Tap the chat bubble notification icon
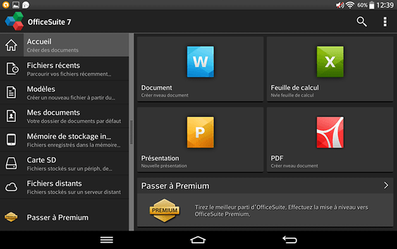397x249 pixels. pyautogui.click(x=25, y=5)
